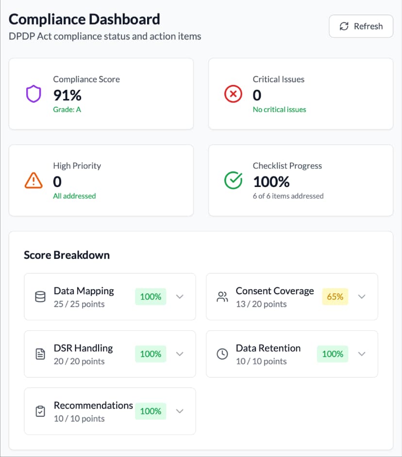The width and height of the screenshot is (402, 457).
Task: Expand the Data Retention details
Action: (362, 354)
